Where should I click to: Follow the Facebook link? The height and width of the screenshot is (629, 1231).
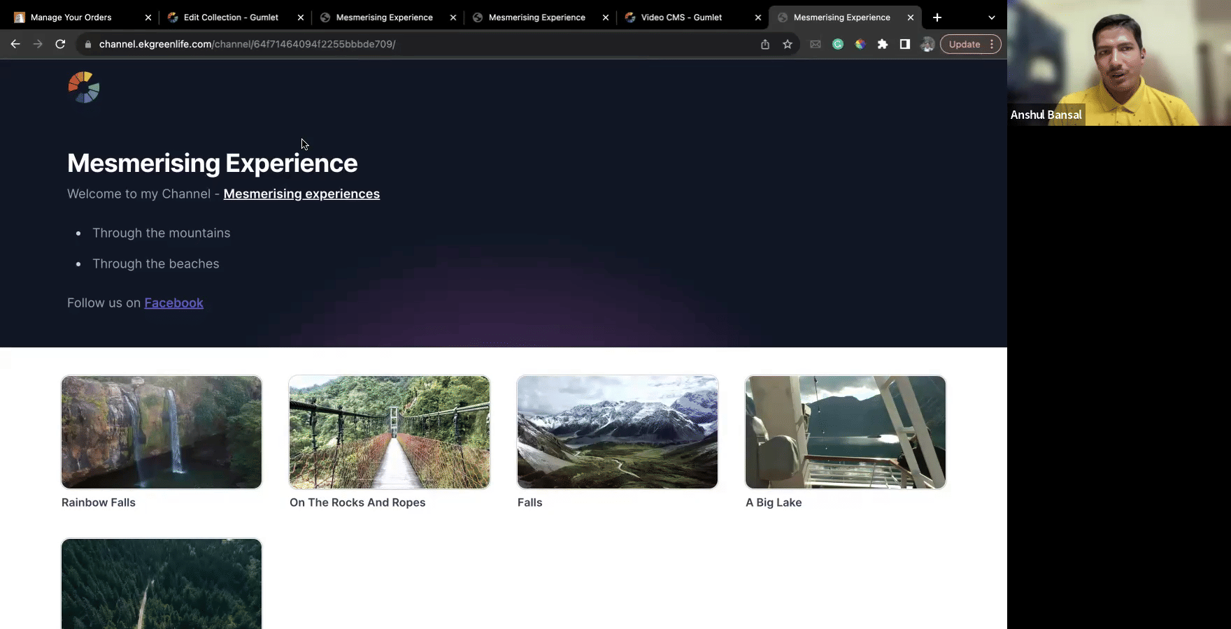click(173, 303)
